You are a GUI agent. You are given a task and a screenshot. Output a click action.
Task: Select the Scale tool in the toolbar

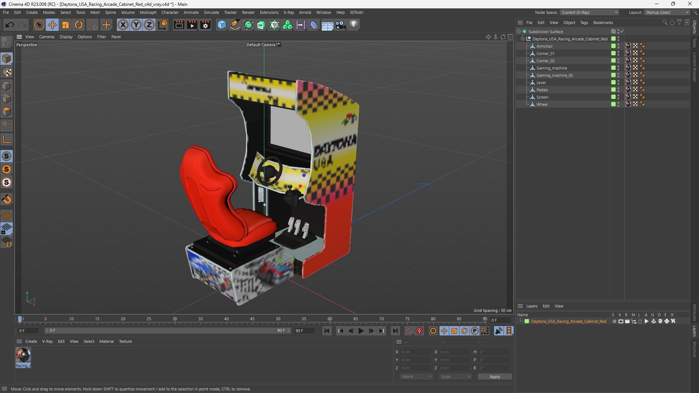click(66, 25)
